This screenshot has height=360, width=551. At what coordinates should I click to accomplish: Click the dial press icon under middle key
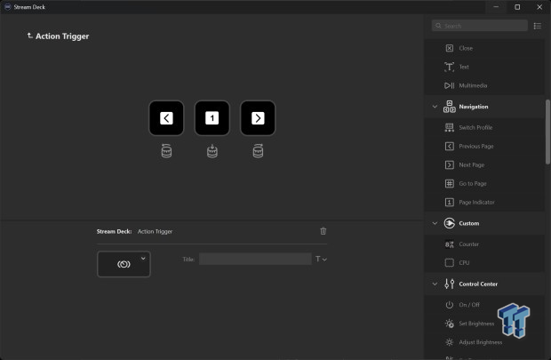pyautogui.click(x=212, y=151)
